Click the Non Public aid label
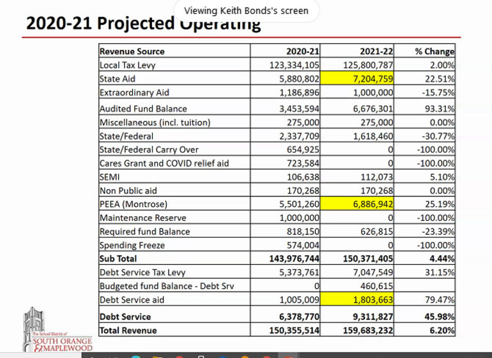 128,191
